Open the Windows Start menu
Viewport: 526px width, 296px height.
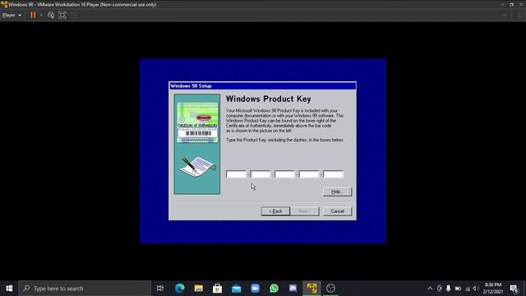point(9,289)
